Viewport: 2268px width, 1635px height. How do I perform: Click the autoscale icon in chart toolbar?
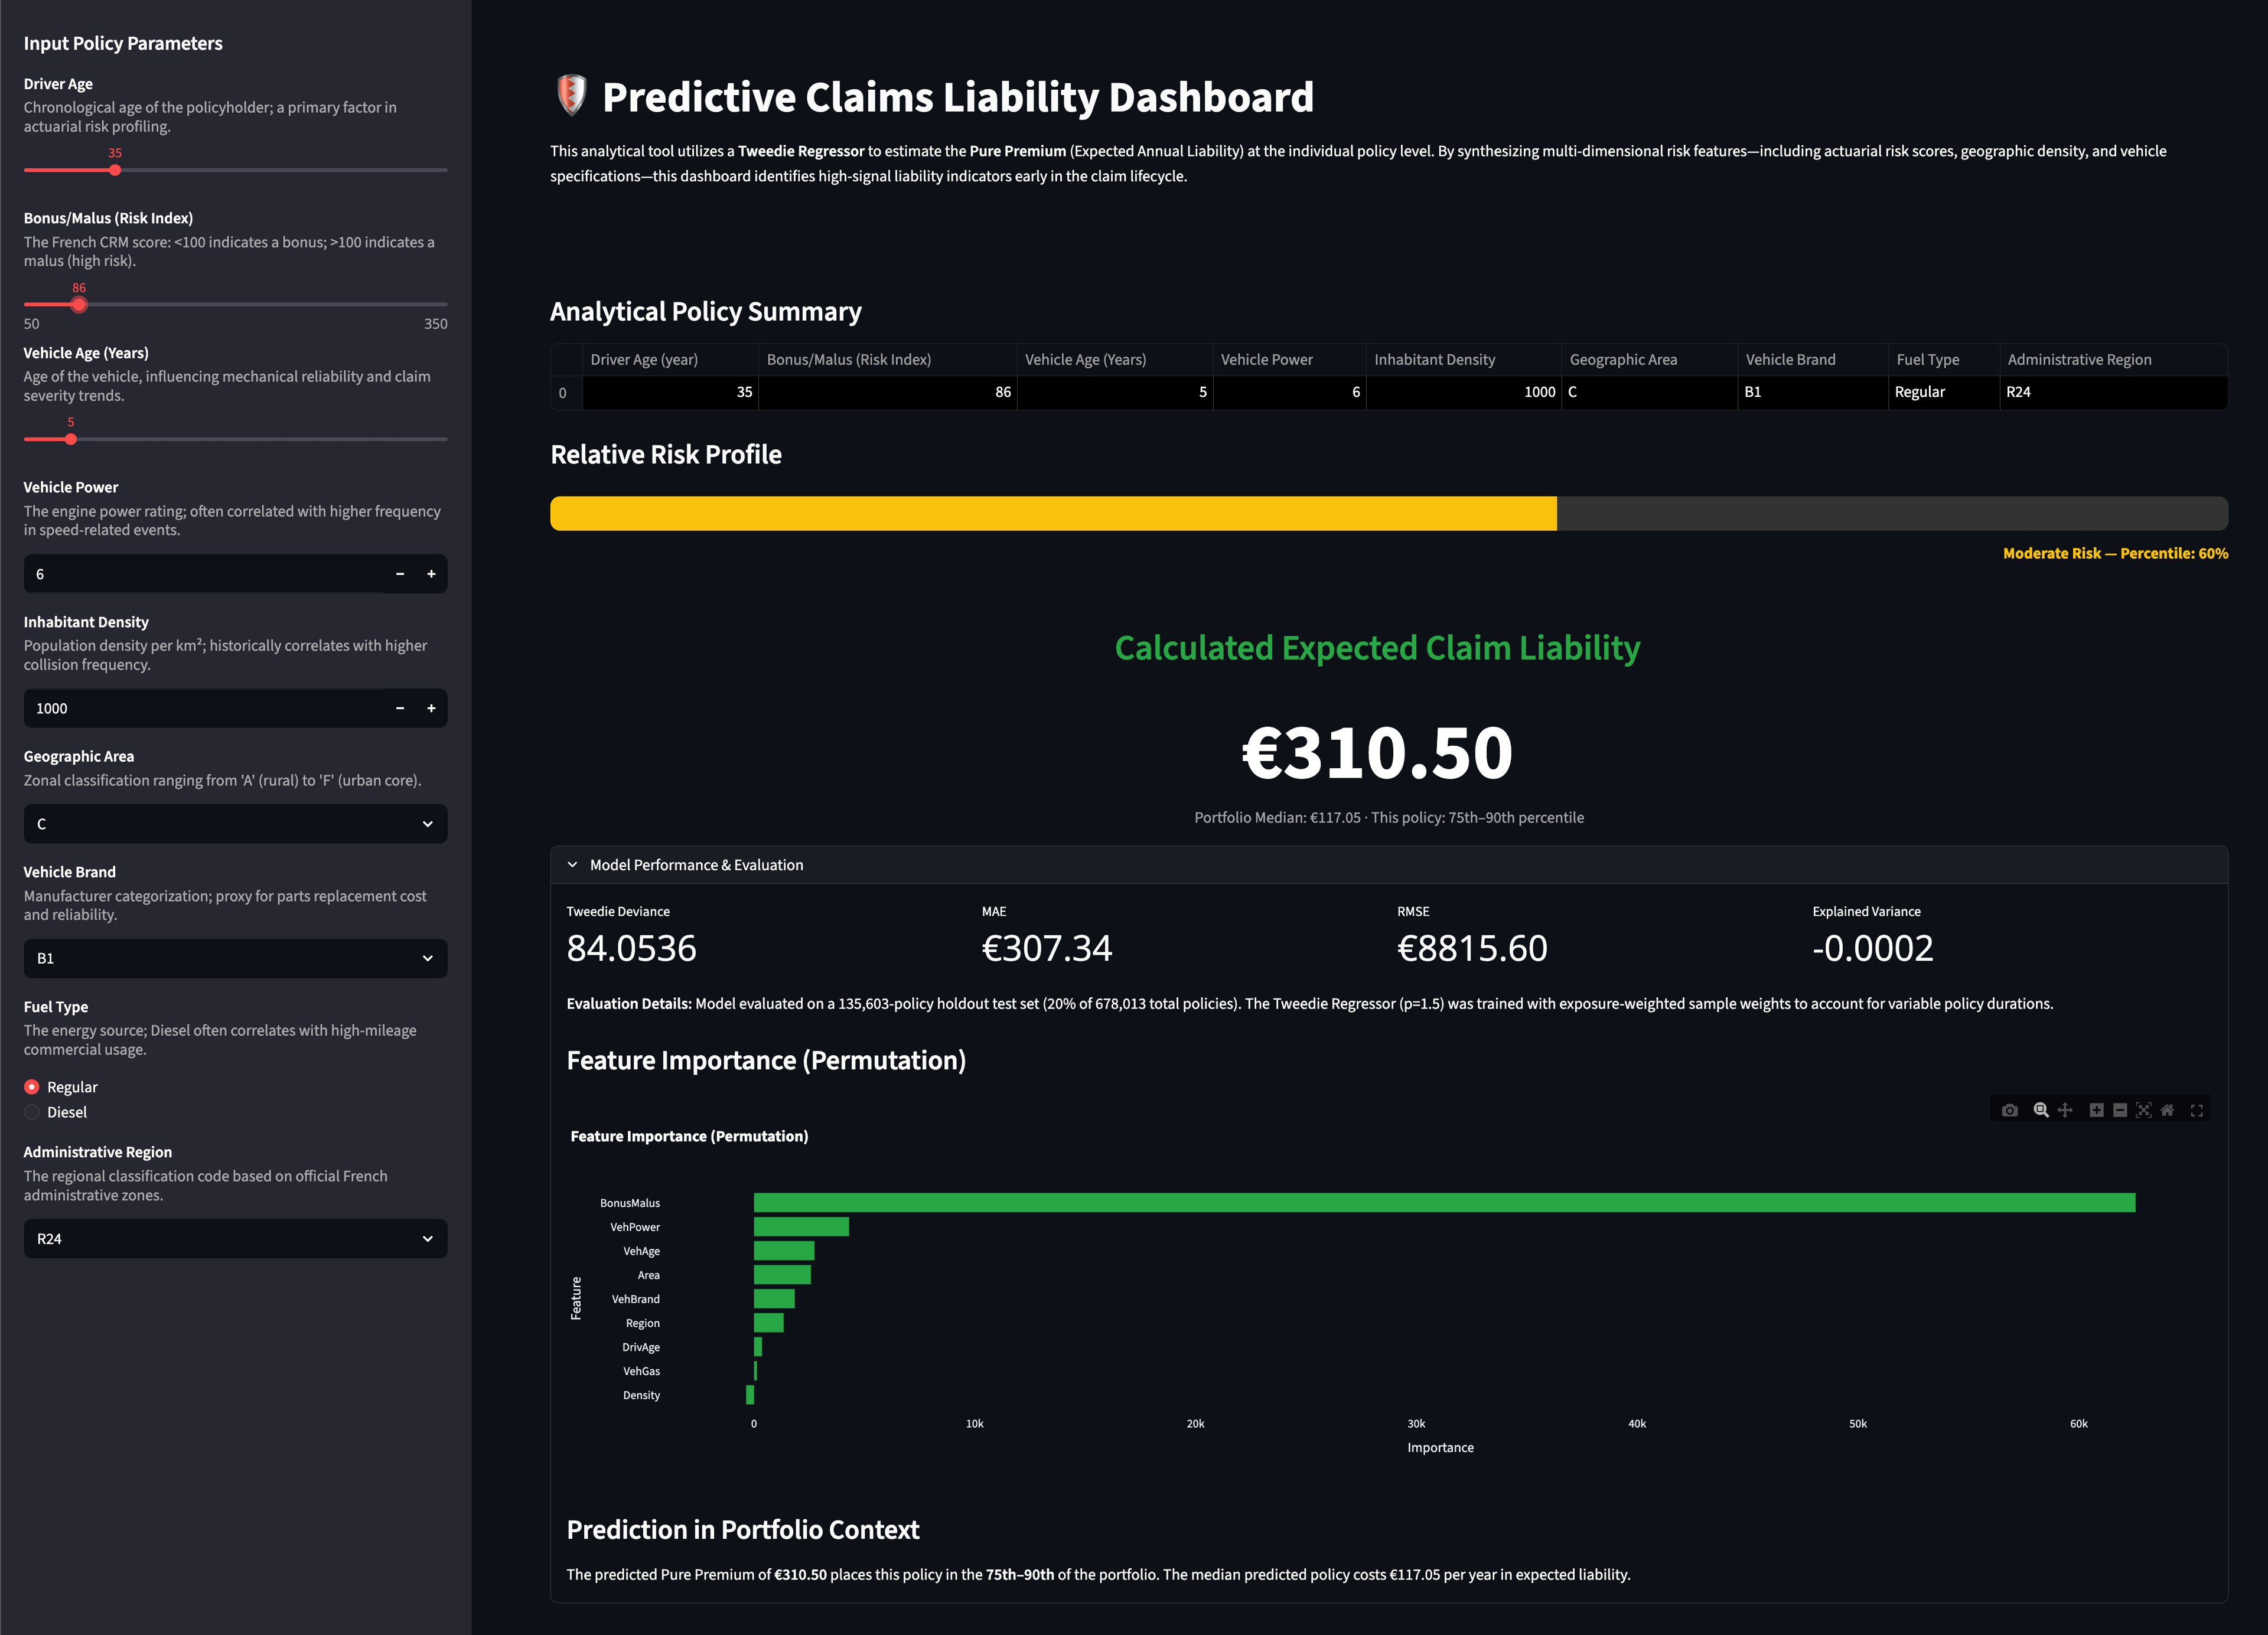coord(2144,1109)
